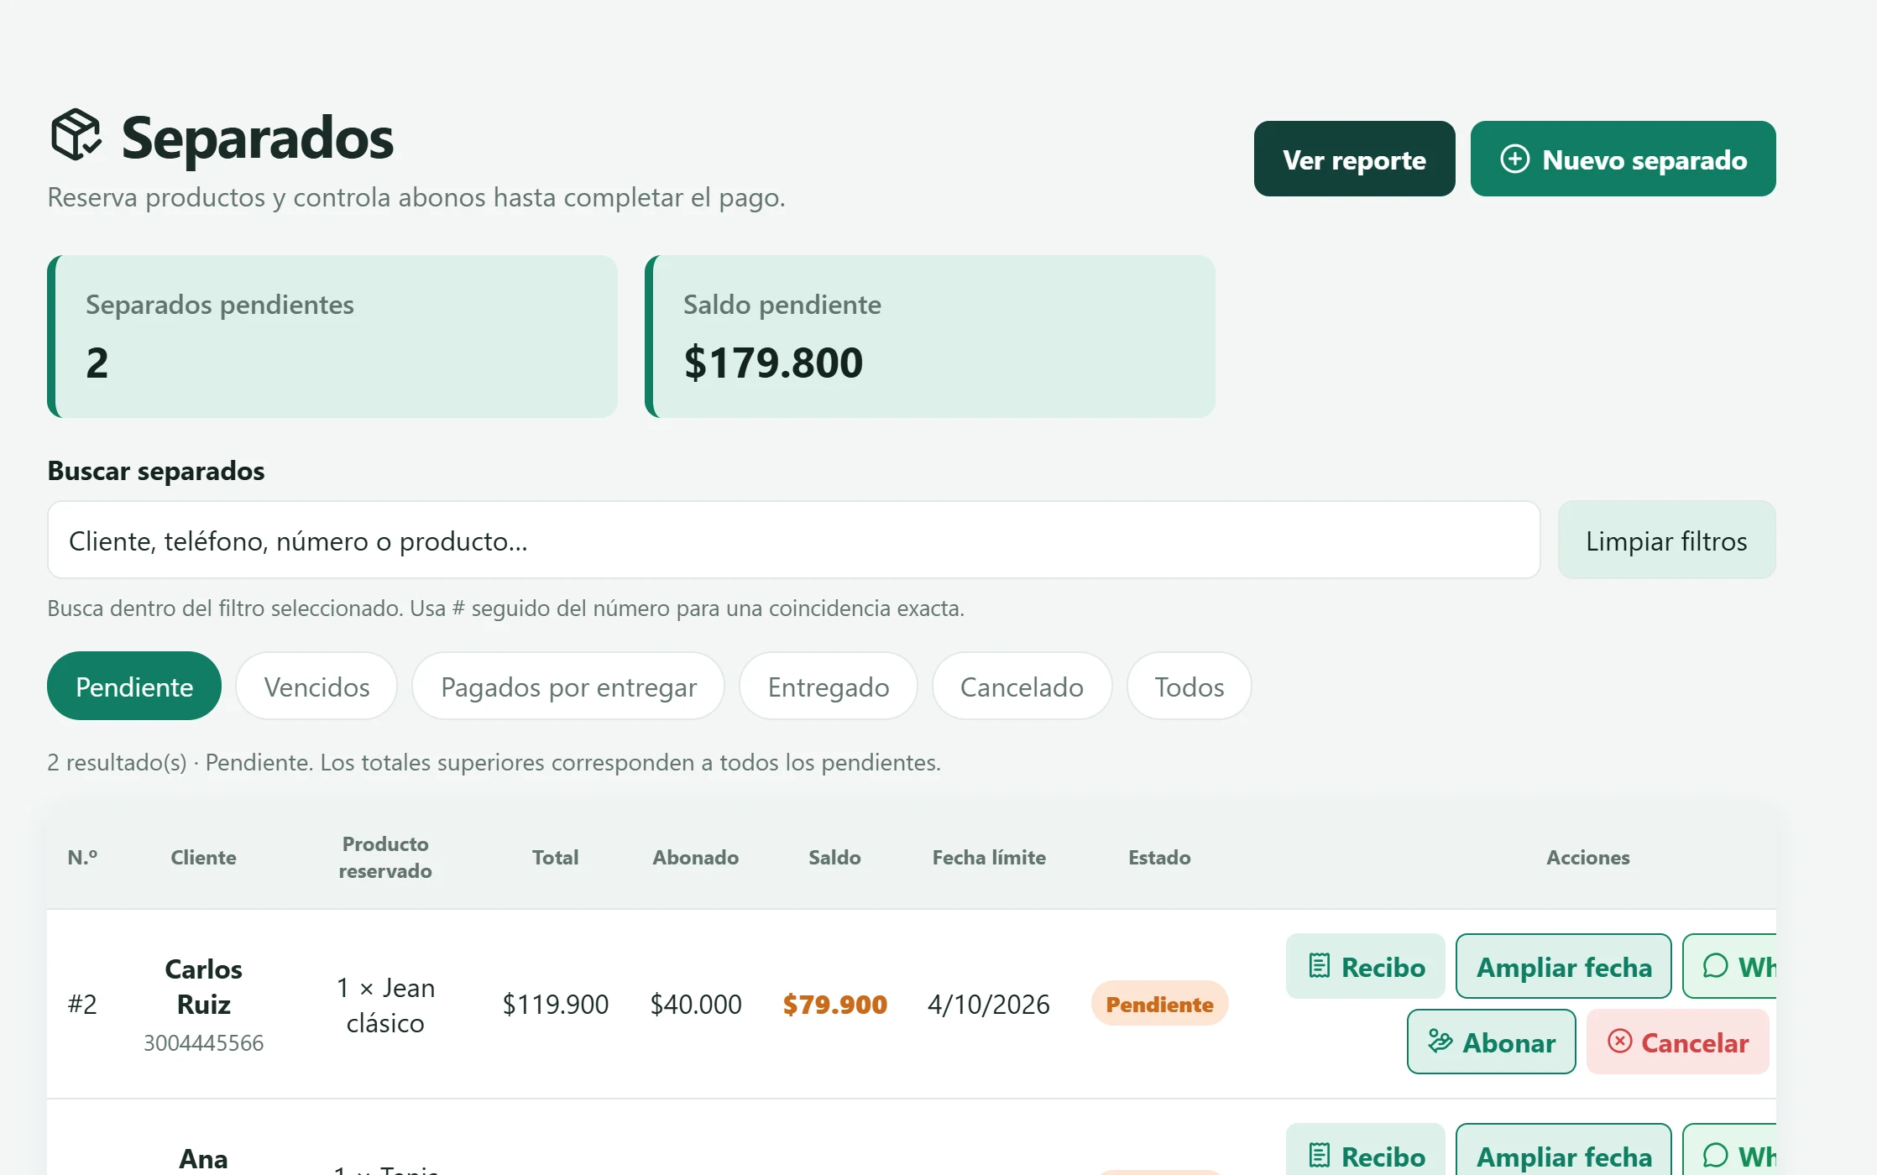Click the Abonar payment icon for Carlos Ruiz
Image resolution: width=1877 pixels, height=1175 pixels.
[1440, 1042]
